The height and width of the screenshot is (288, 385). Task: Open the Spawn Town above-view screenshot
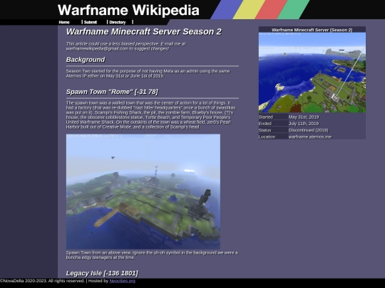pyautogui.click(x=143, y=191)
